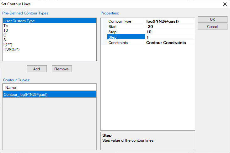Select G contour type
This screenshot has height=153, width=230.
pyautogui.click(x=5, y=35)
